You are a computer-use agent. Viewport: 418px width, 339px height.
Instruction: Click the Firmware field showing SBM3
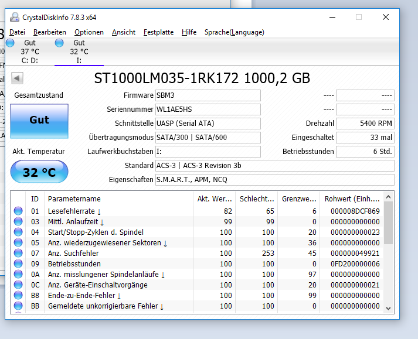click(x=208, y=95)
